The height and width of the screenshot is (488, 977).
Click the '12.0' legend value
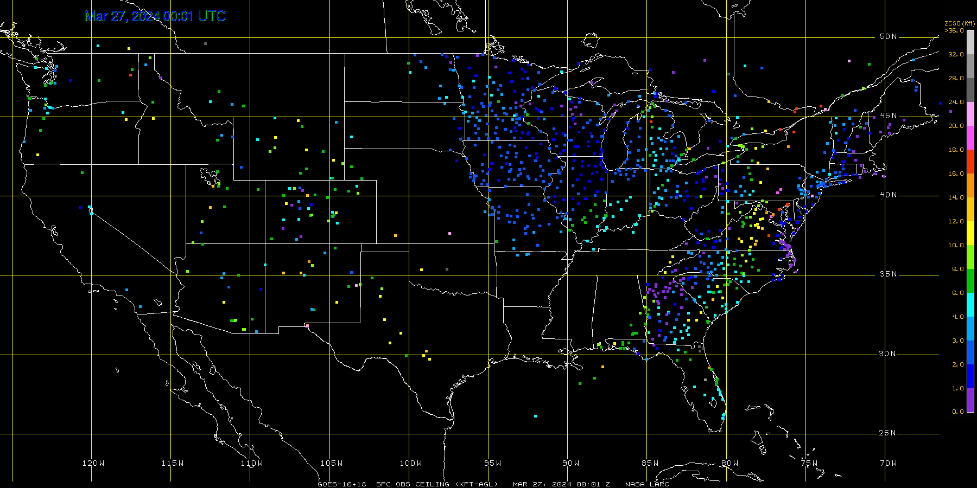point(956,221)
